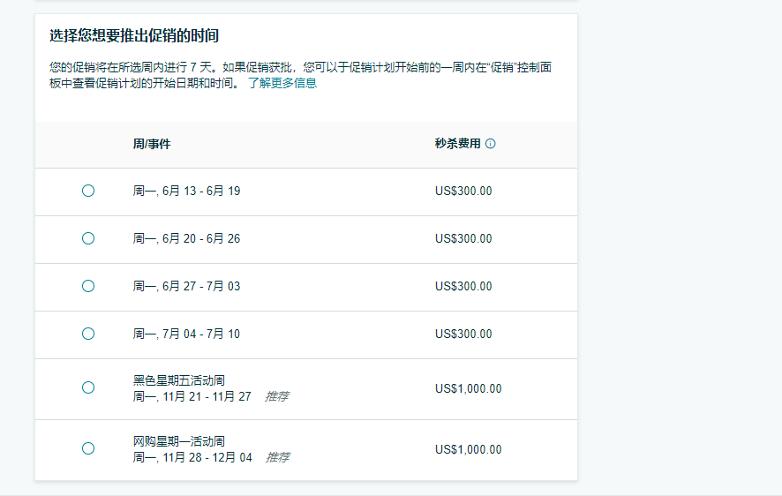Click the 推荐 tag on the 11月 21 row
This screenshot has height=496, width=782.
[x=277, y=396]
